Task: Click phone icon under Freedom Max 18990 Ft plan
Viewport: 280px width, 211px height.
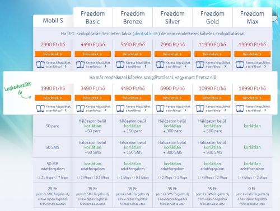Action: tap(240, 108)
